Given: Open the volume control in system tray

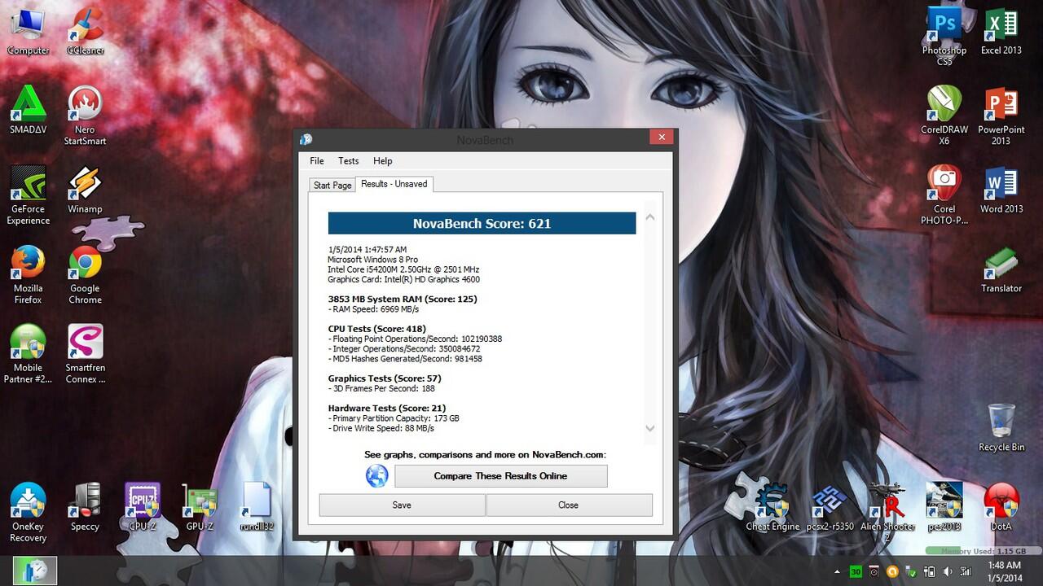Looking at the screenshot, I should pos(948,572).
